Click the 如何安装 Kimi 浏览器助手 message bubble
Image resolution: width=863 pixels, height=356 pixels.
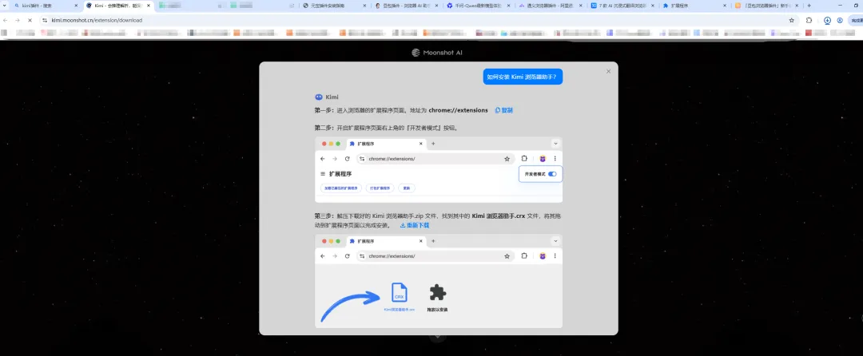pos(523,77)
